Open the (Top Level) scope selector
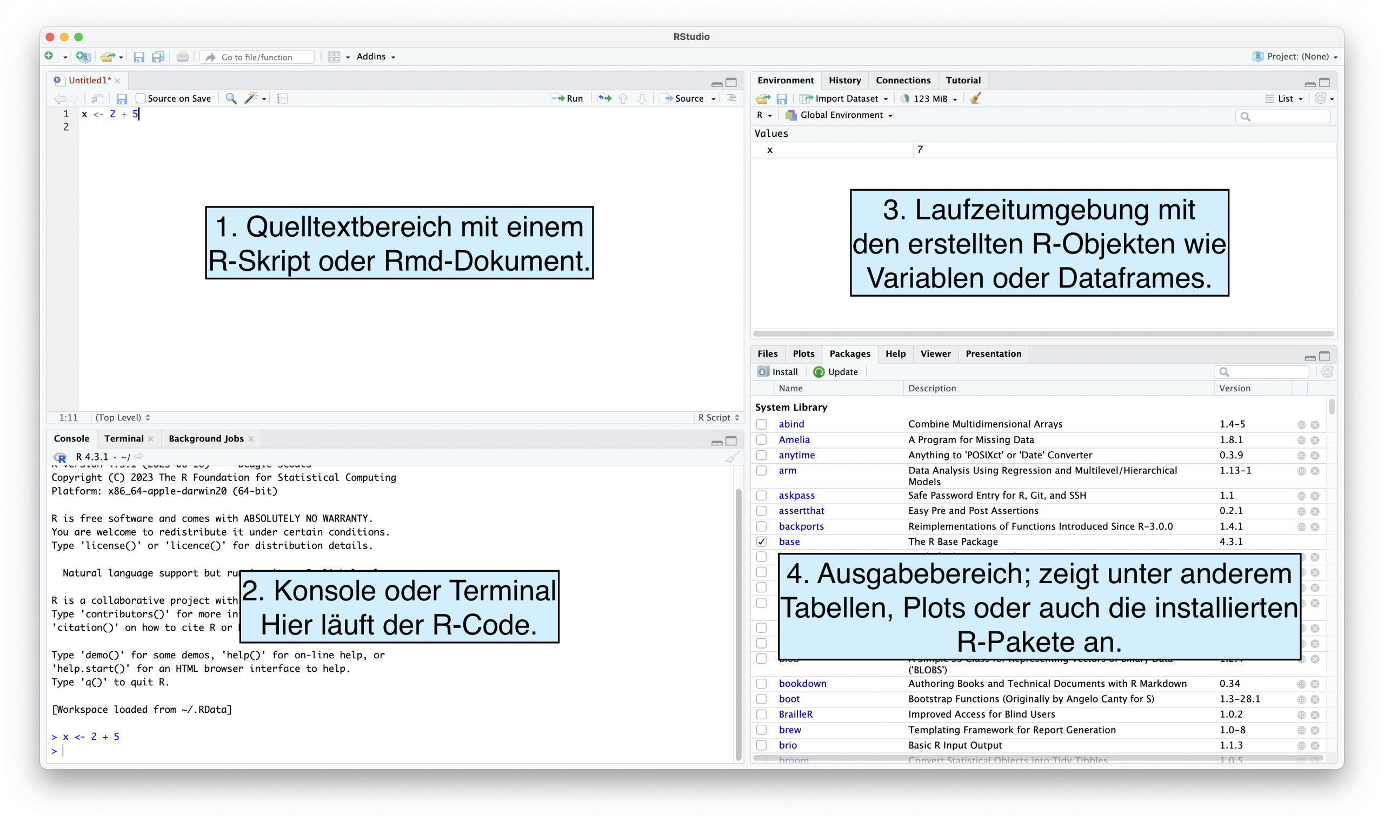Screen dimensions: 1384x822 122,418
